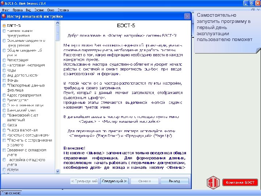Screen dimensions: 261x196
Task: Close the Мастер начальной настройки dialog
Action: point(187,16)
